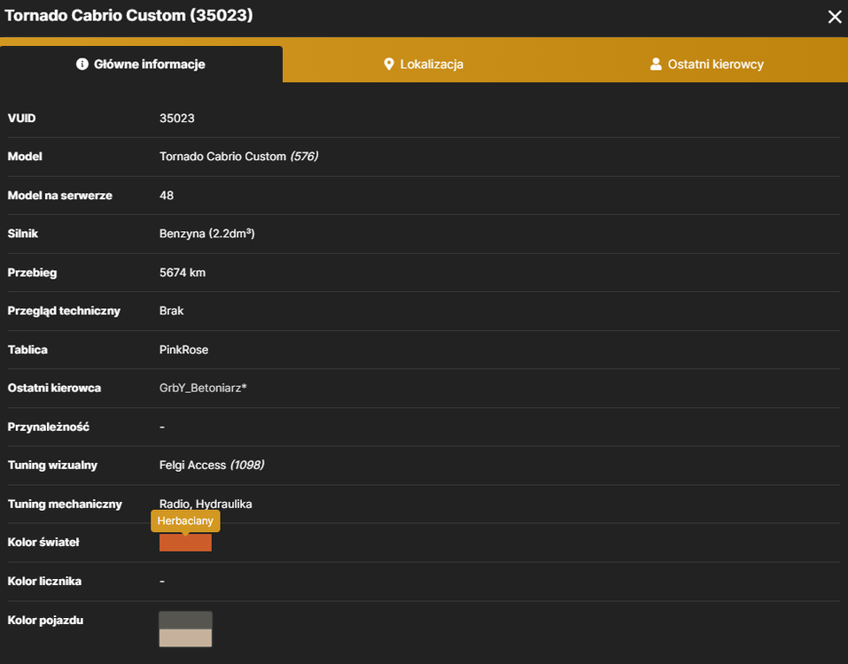Click the dialog title Tornado Cabrio Custom (35023)

click(x=128, y=15)
